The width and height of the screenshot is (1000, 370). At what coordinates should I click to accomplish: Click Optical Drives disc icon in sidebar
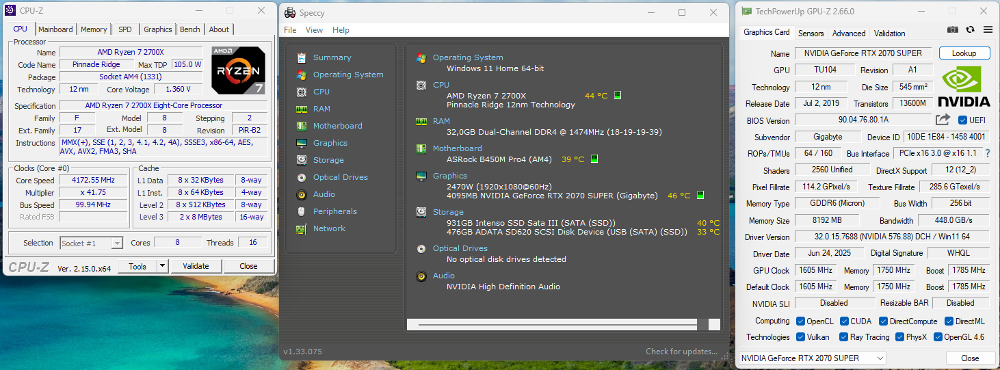click(301, 177)
